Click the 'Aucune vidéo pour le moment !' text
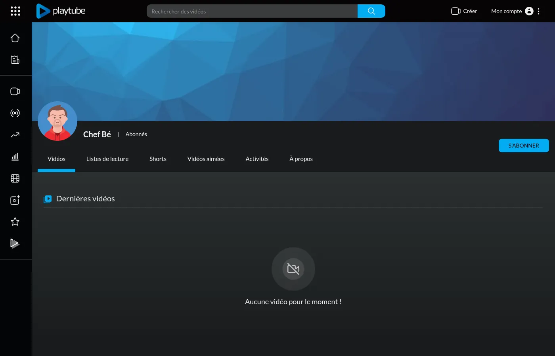This screenshot has width=555, height=356. (293, 302)
